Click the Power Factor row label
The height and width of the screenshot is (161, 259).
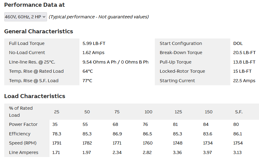click(x=23, y=124)
